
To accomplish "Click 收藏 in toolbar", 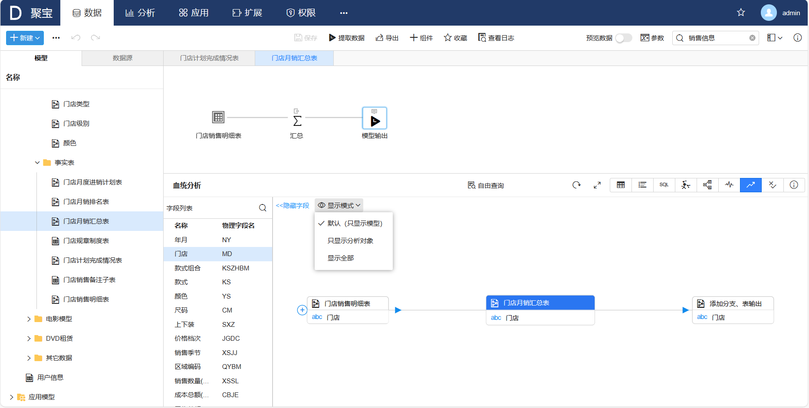I will (x=455, y=38).
